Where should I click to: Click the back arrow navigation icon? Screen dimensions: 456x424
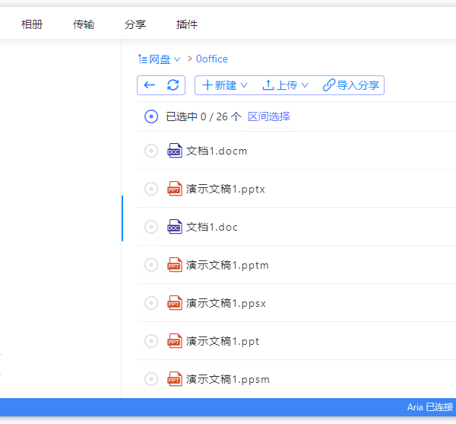pos(150,85)
